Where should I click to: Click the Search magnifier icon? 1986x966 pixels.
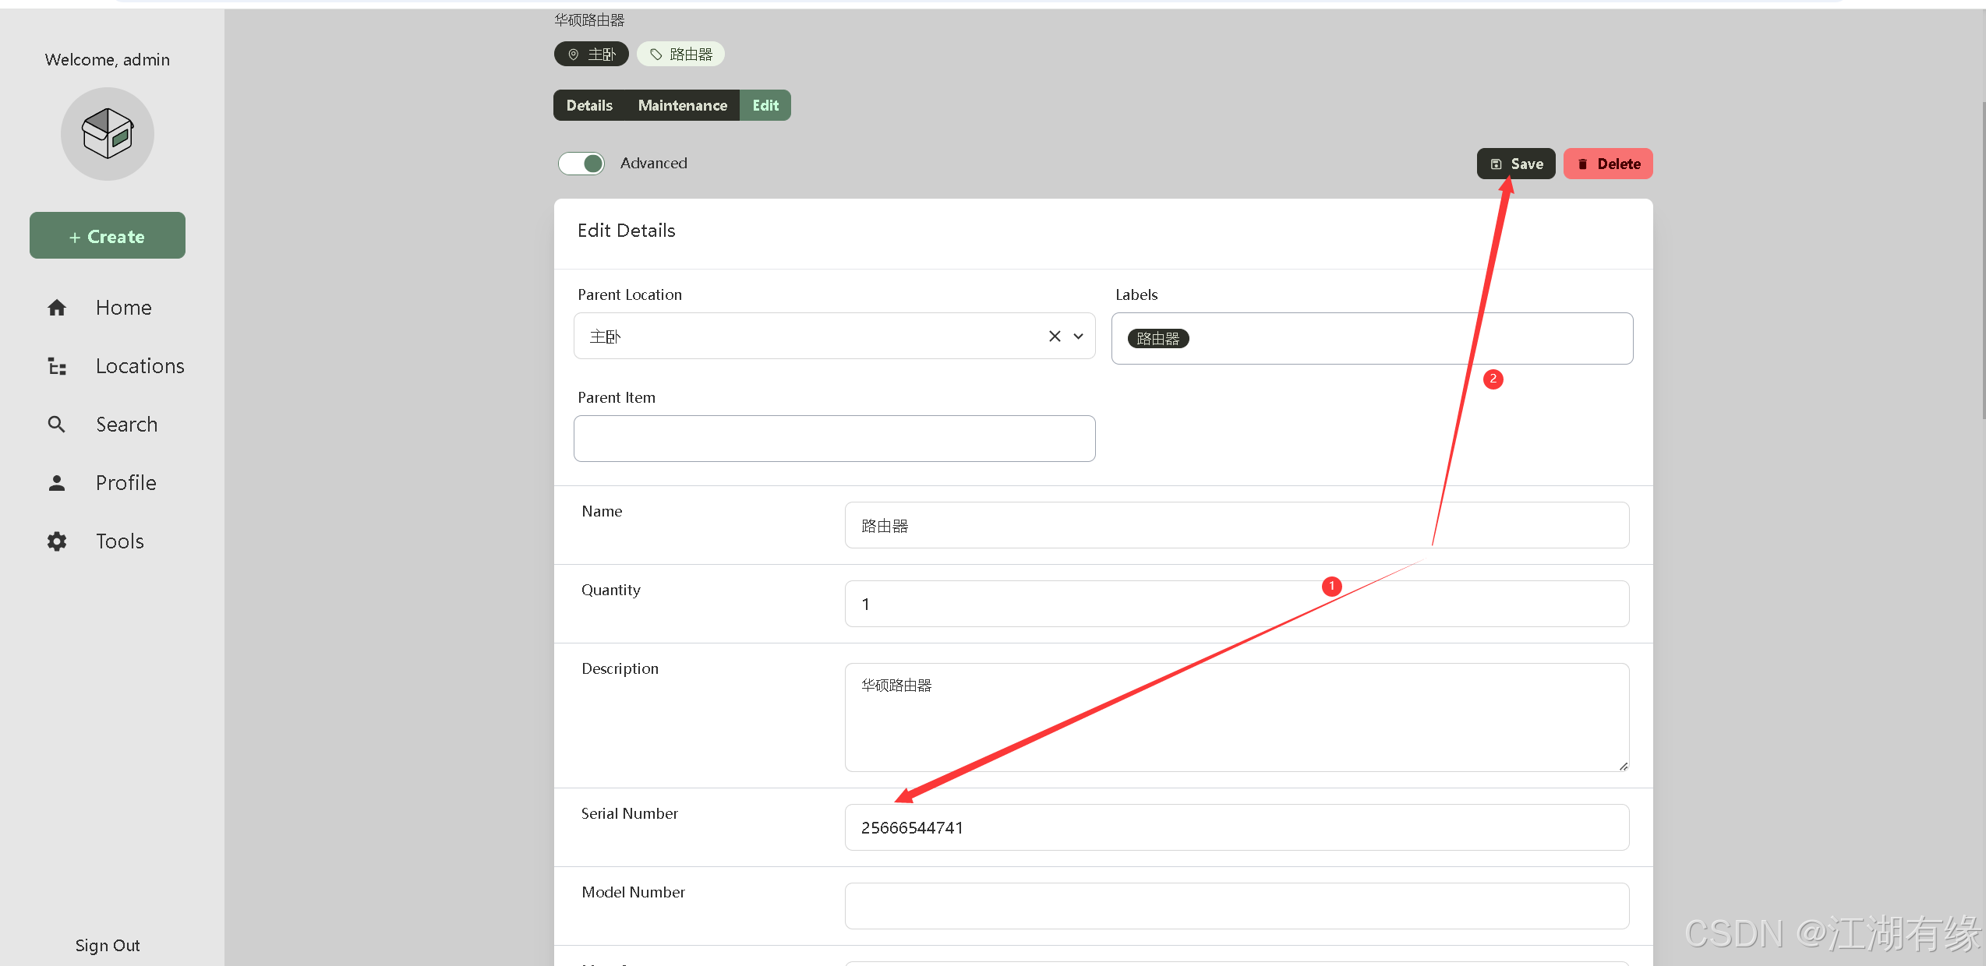(57, 425)
